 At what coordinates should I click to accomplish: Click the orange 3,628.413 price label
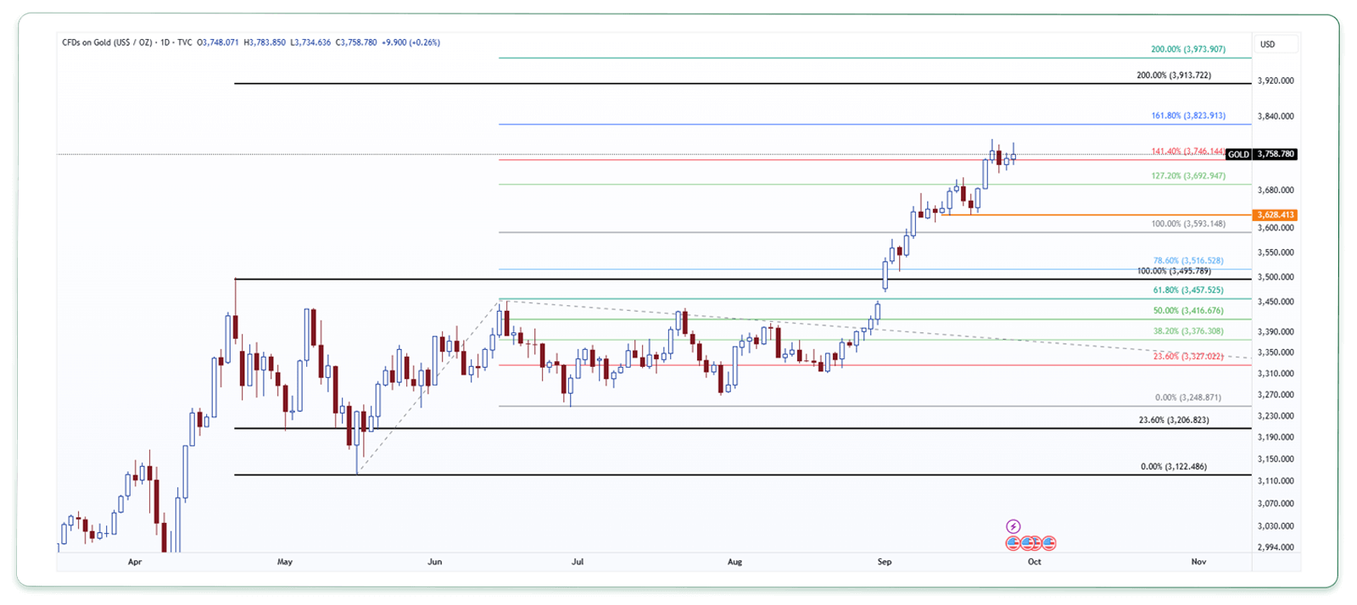coord(1275,215)
